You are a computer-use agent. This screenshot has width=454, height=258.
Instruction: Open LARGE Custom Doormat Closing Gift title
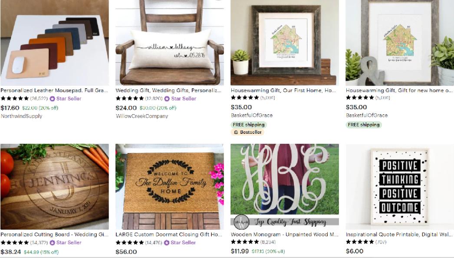click(x=169, y=235)
